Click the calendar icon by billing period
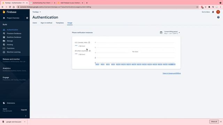 pos(161,33)
